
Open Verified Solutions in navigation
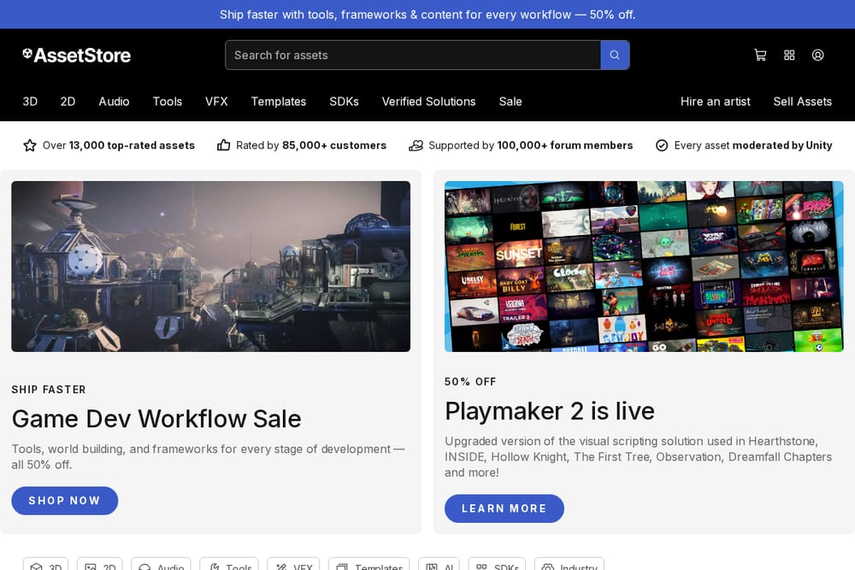[x=428, y=102]
